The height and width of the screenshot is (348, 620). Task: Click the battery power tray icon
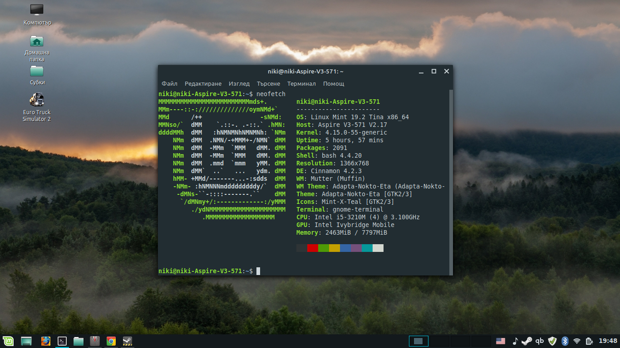(589, 341)
